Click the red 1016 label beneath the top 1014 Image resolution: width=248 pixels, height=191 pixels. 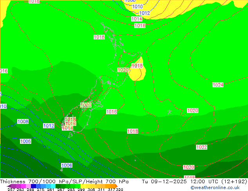click(x=140, y=25)
